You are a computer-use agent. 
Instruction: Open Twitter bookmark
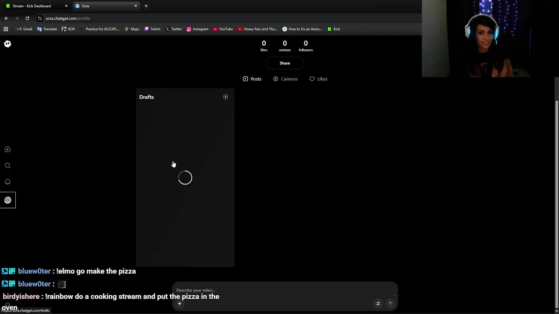(x=173, y=29)
